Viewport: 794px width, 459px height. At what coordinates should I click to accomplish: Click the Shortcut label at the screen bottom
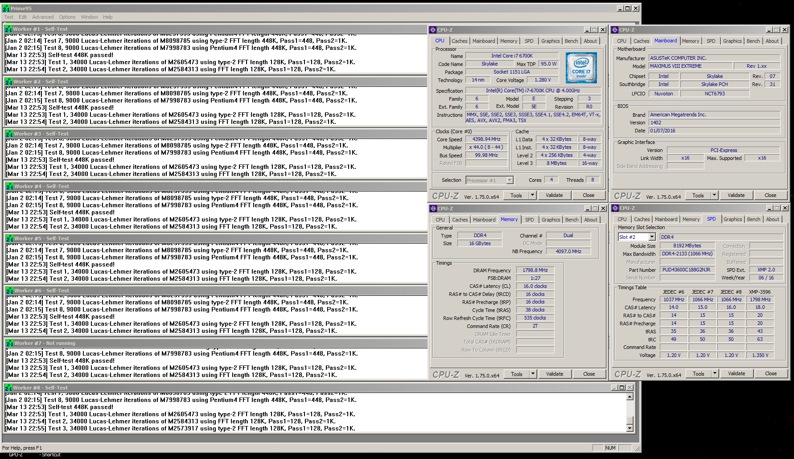coord(51,455)
